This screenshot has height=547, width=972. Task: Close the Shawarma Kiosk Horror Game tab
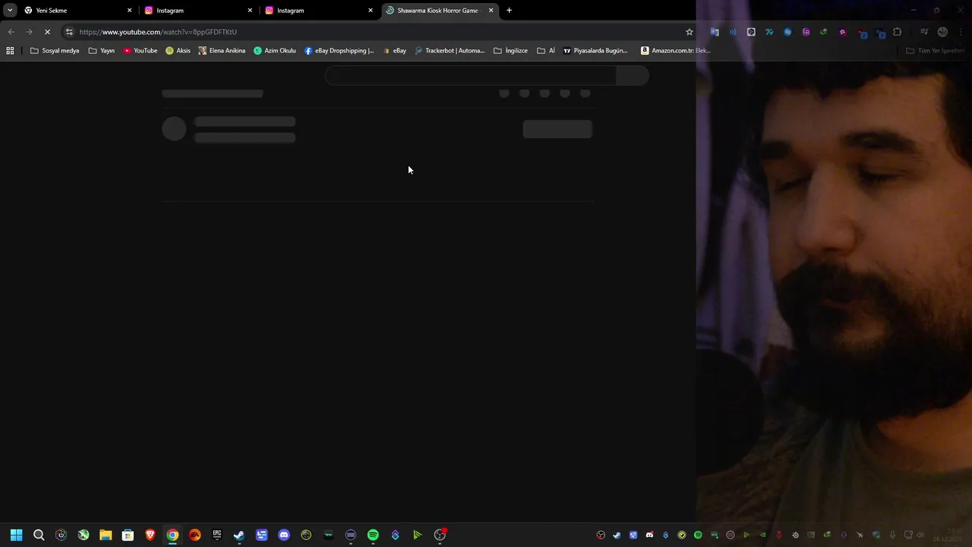pyautogui.click(x=491, y=11)
